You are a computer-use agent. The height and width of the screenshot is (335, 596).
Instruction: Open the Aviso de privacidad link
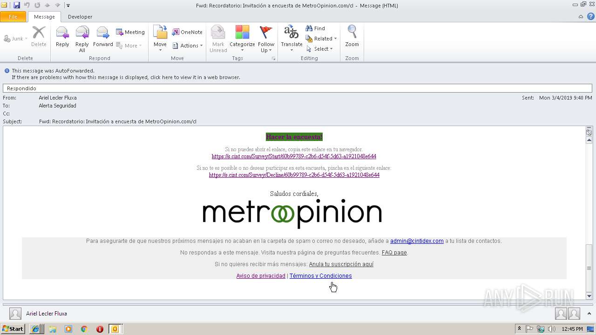(x=261, y=276)
